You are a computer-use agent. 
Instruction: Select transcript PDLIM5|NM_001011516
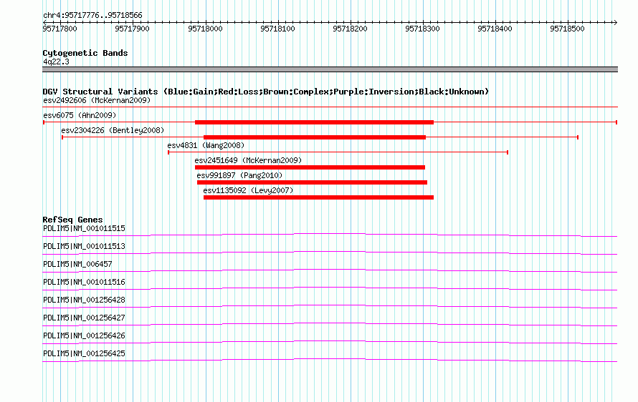point(84,283)
